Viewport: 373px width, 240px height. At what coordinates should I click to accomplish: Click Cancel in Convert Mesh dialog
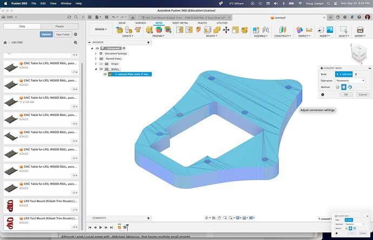coord(363,94)
